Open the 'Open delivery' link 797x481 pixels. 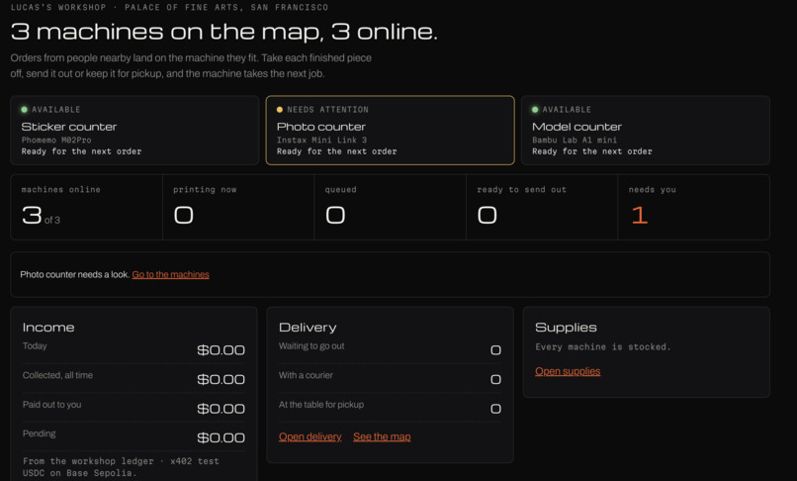[x=310, y=436]
